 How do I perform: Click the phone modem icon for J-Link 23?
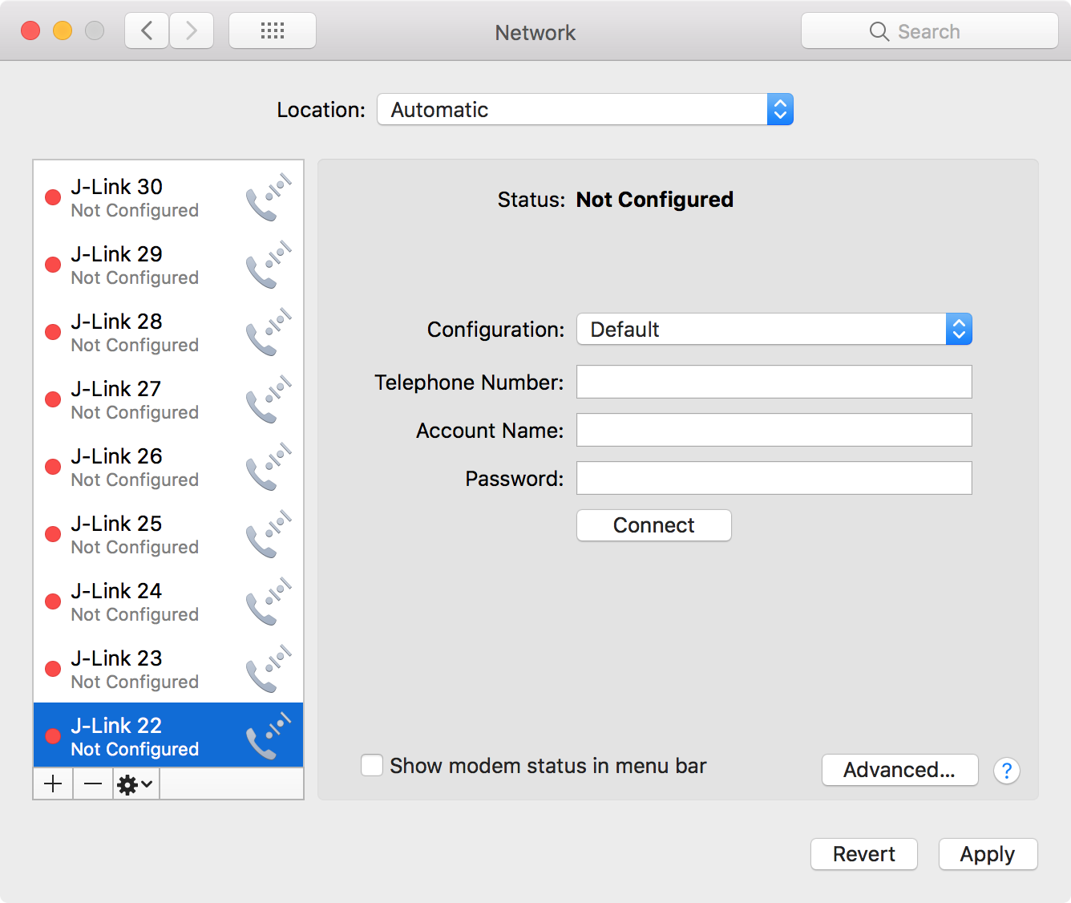click(269, 669)
